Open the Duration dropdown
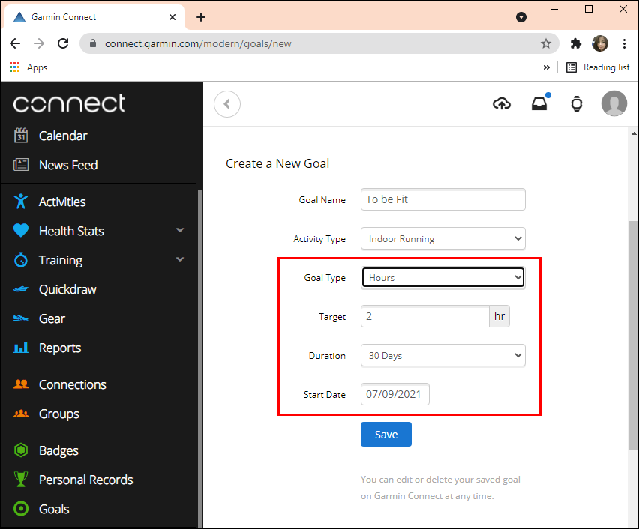 443,356
